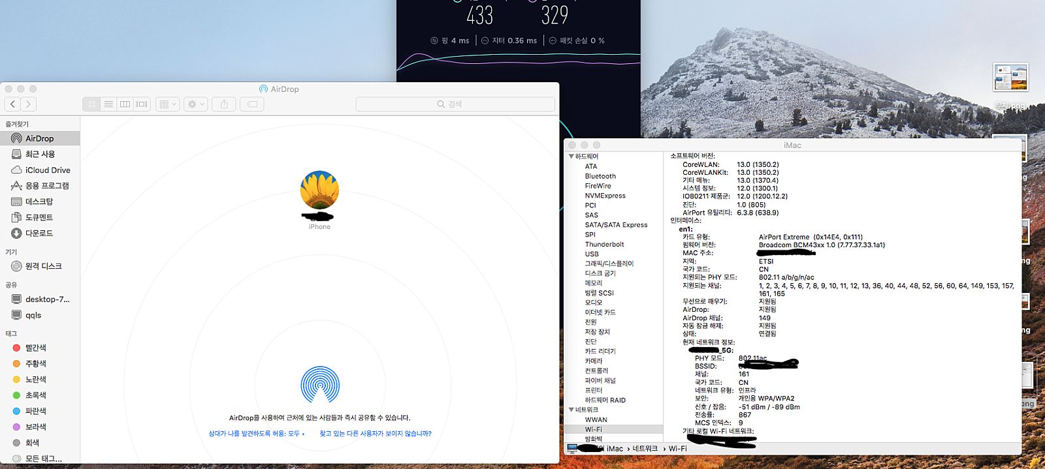
Task: Select WWAN under 네트워크
Action: (596, 419)
